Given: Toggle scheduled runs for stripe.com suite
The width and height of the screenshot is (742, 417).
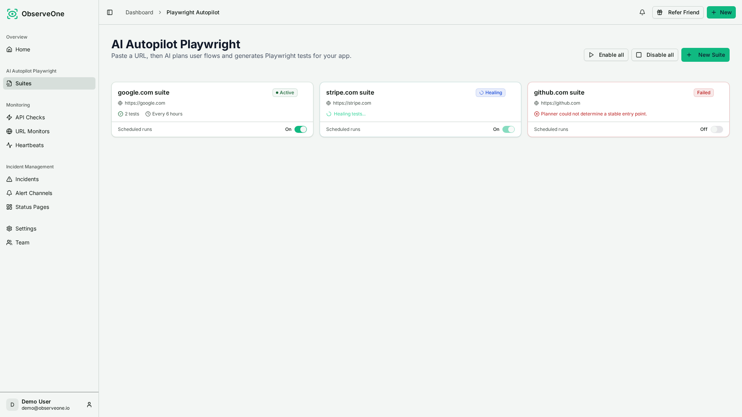Looking at the screenshot, I should [x=509, y=129].
